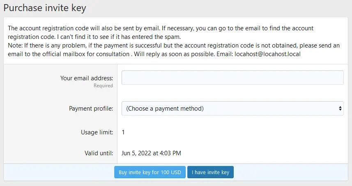
Task: Click the 'Note:' text in the description
Action: click(x=15, y=45)
